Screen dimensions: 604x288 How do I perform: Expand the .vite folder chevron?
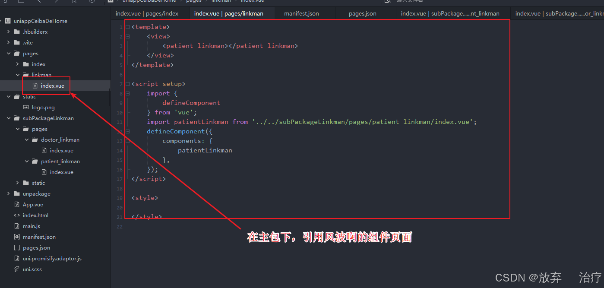click(x=8, y=42)
